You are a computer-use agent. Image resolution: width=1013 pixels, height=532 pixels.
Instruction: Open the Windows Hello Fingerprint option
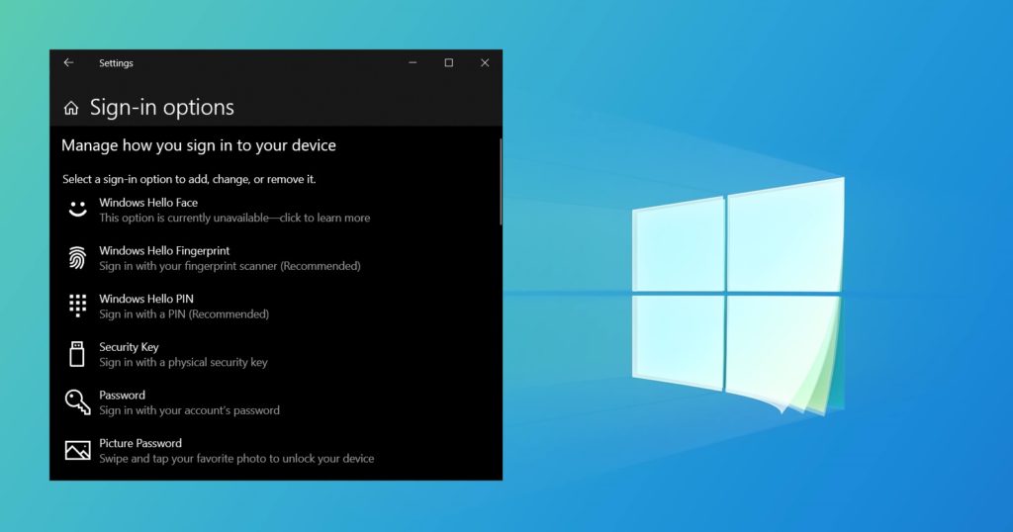pos(276,258)
